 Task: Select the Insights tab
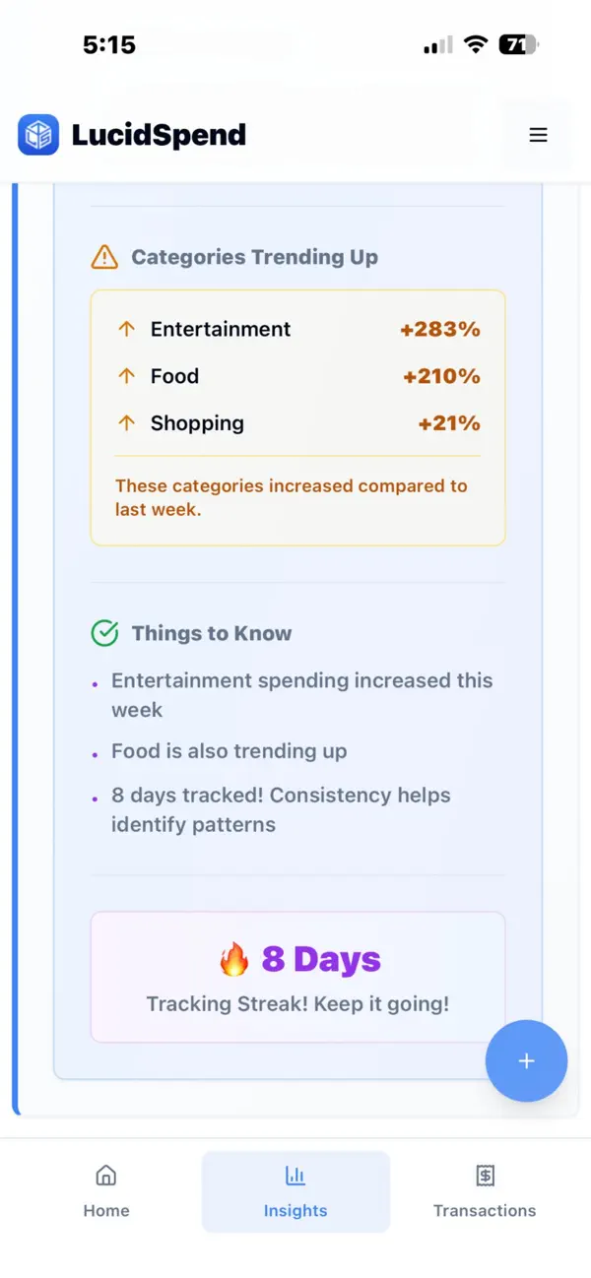point(295,1191)
